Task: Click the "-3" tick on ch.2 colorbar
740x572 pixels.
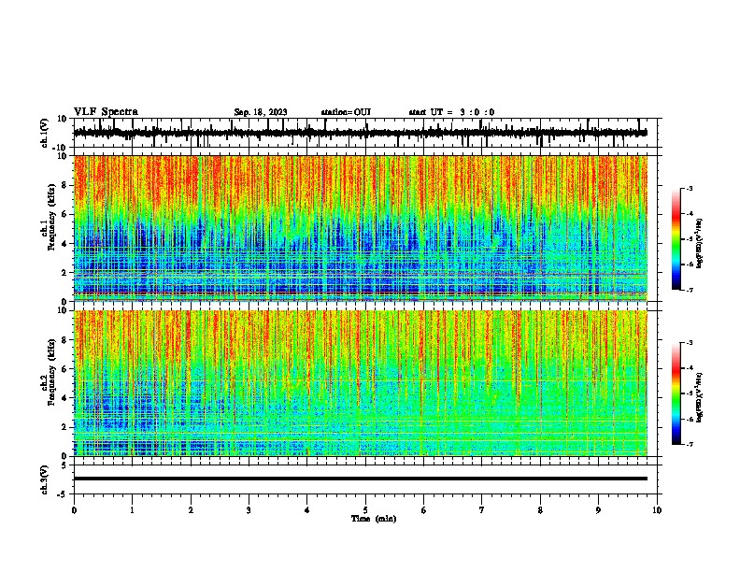Action: [689, 343]
